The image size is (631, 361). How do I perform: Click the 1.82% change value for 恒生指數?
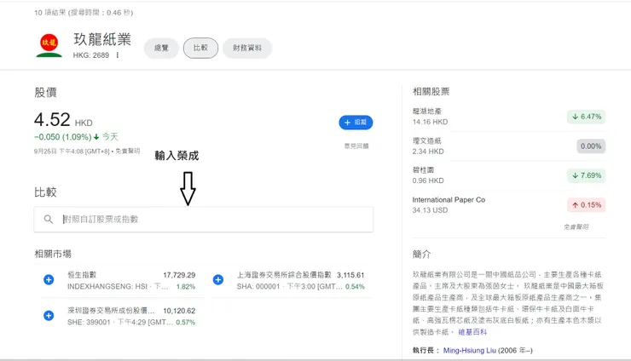[x=186, y=287]
